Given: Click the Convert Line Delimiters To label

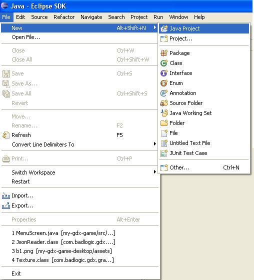Looking at the screenshot, I should pos(43,144).
